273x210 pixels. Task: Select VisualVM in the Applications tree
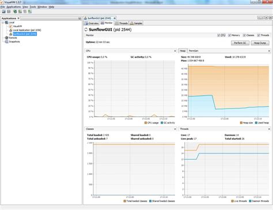[17, 26]
